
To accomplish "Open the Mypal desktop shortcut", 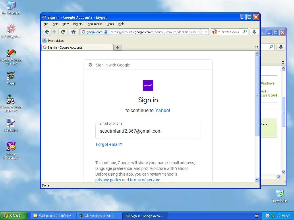I will point(11,78).
